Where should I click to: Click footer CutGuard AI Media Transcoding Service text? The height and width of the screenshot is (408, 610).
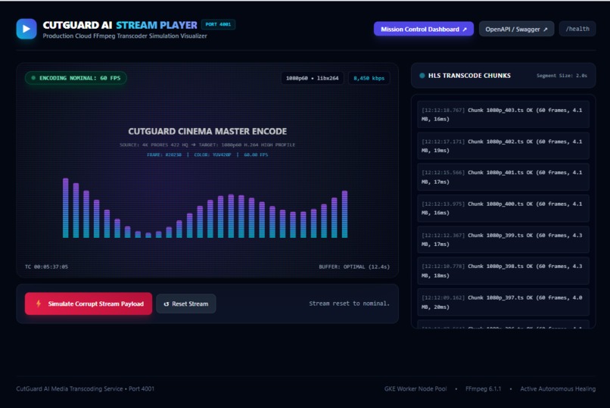86,388
